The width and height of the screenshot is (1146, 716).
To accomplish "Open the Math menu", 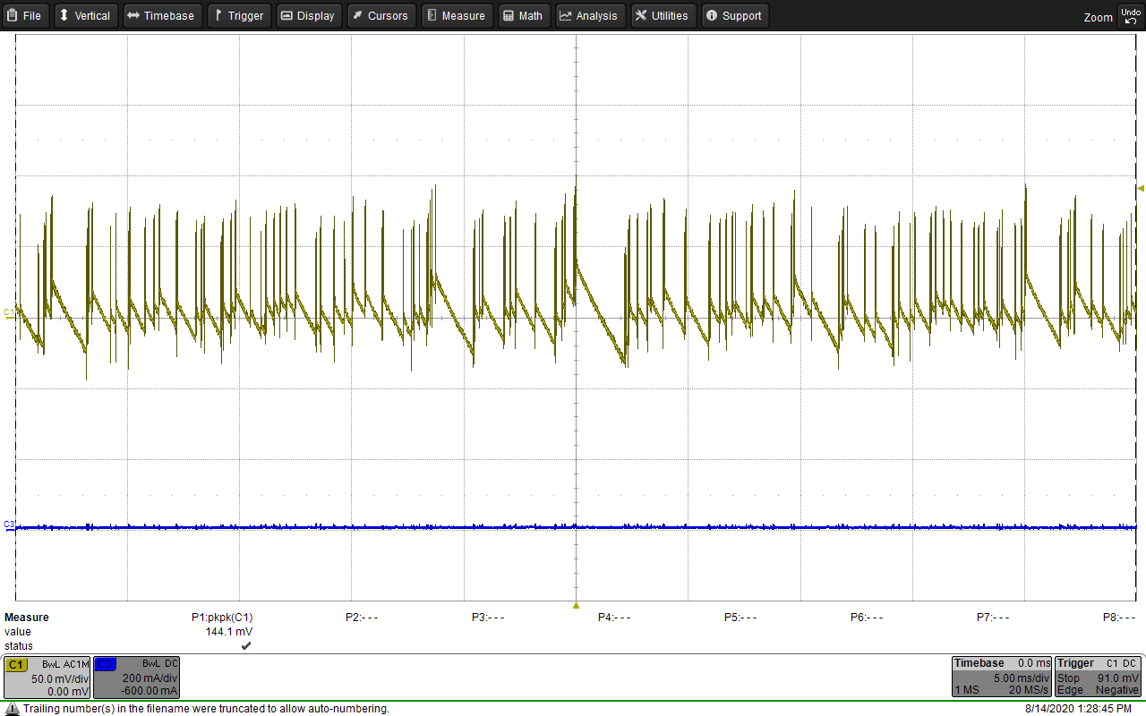I will (523, 15).
